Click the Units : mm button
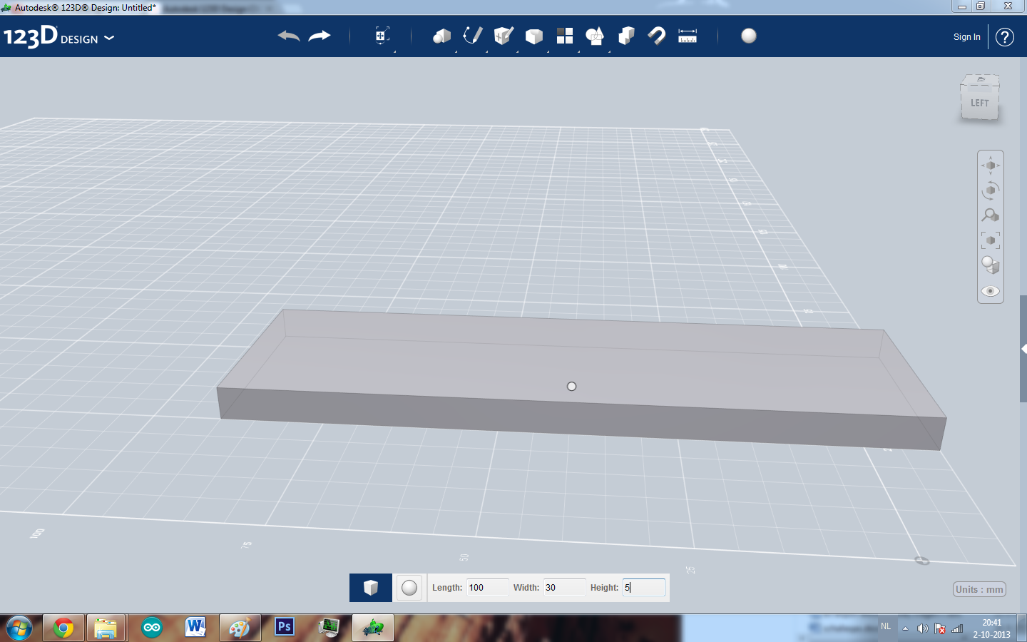 coord(979,589)
